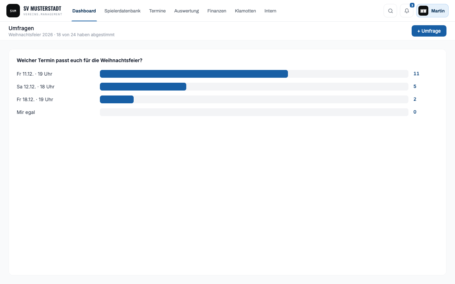Open Martin user profile button

pos(432,11)
